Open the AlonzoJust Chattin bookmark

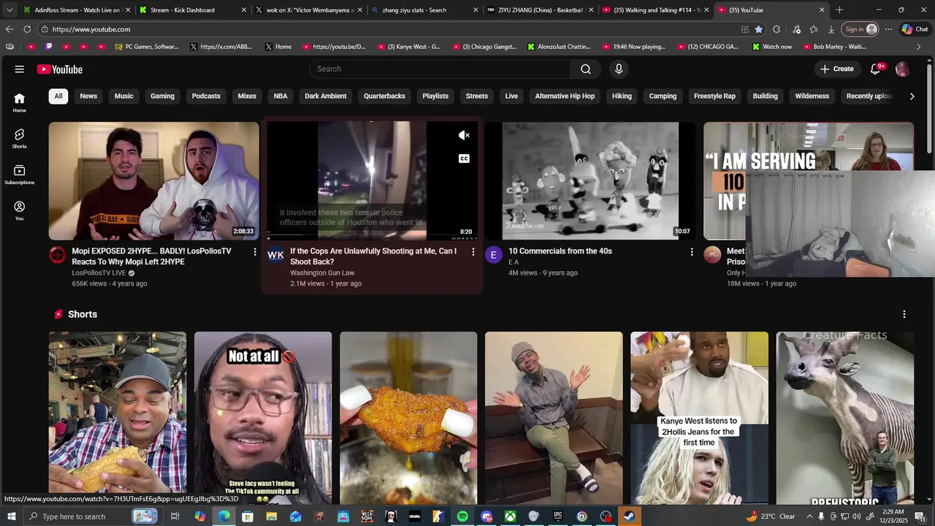tap(558, 47)
